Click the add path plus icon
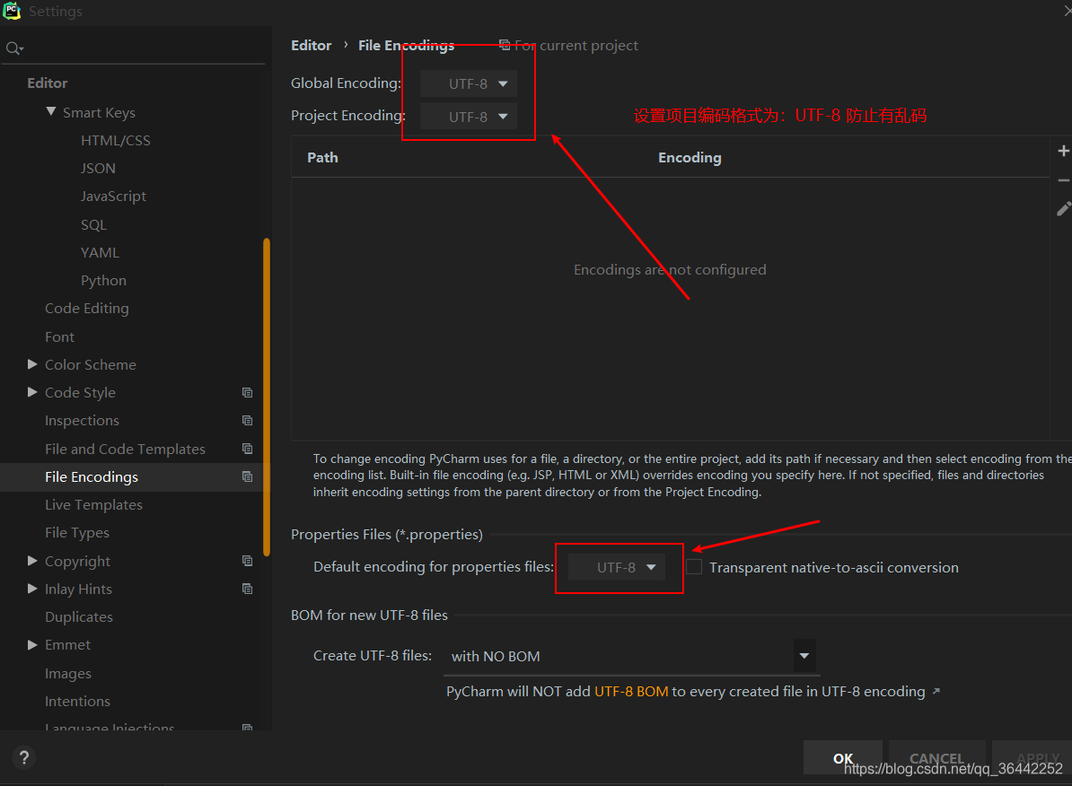 [1063, 151]
